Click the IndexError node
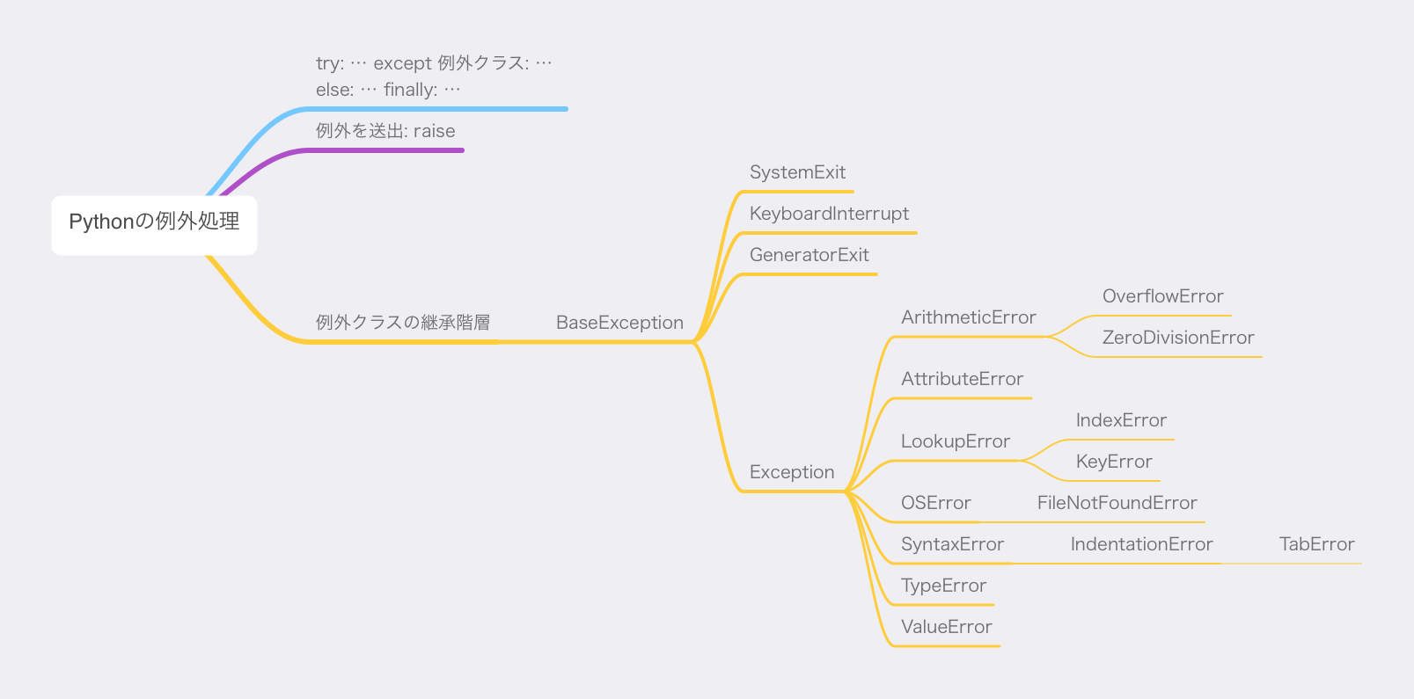The width and height of the screenshot is (1414, 699). pos(1121,420)
